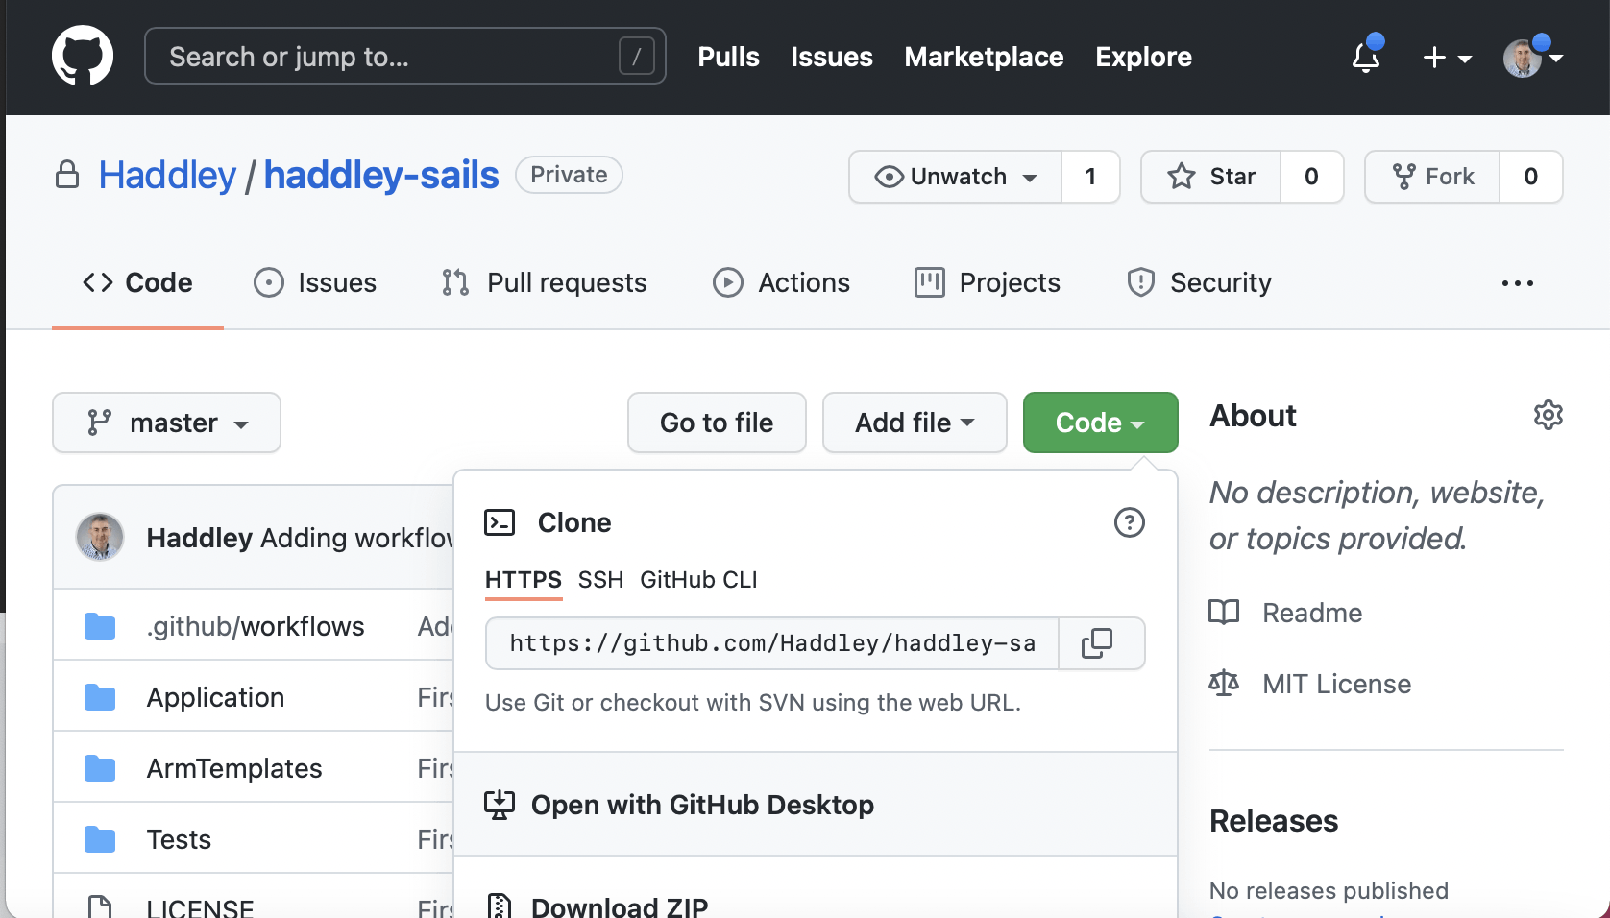This screenshot has width=1610, height=918.
Task: Edit About details via gear icon
Action: point(1548,415)
